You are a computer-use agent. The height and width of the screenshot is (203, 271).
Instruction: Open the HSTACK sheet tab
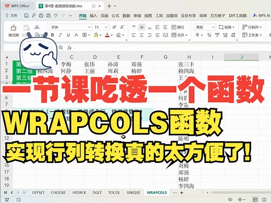click(79, 193)
